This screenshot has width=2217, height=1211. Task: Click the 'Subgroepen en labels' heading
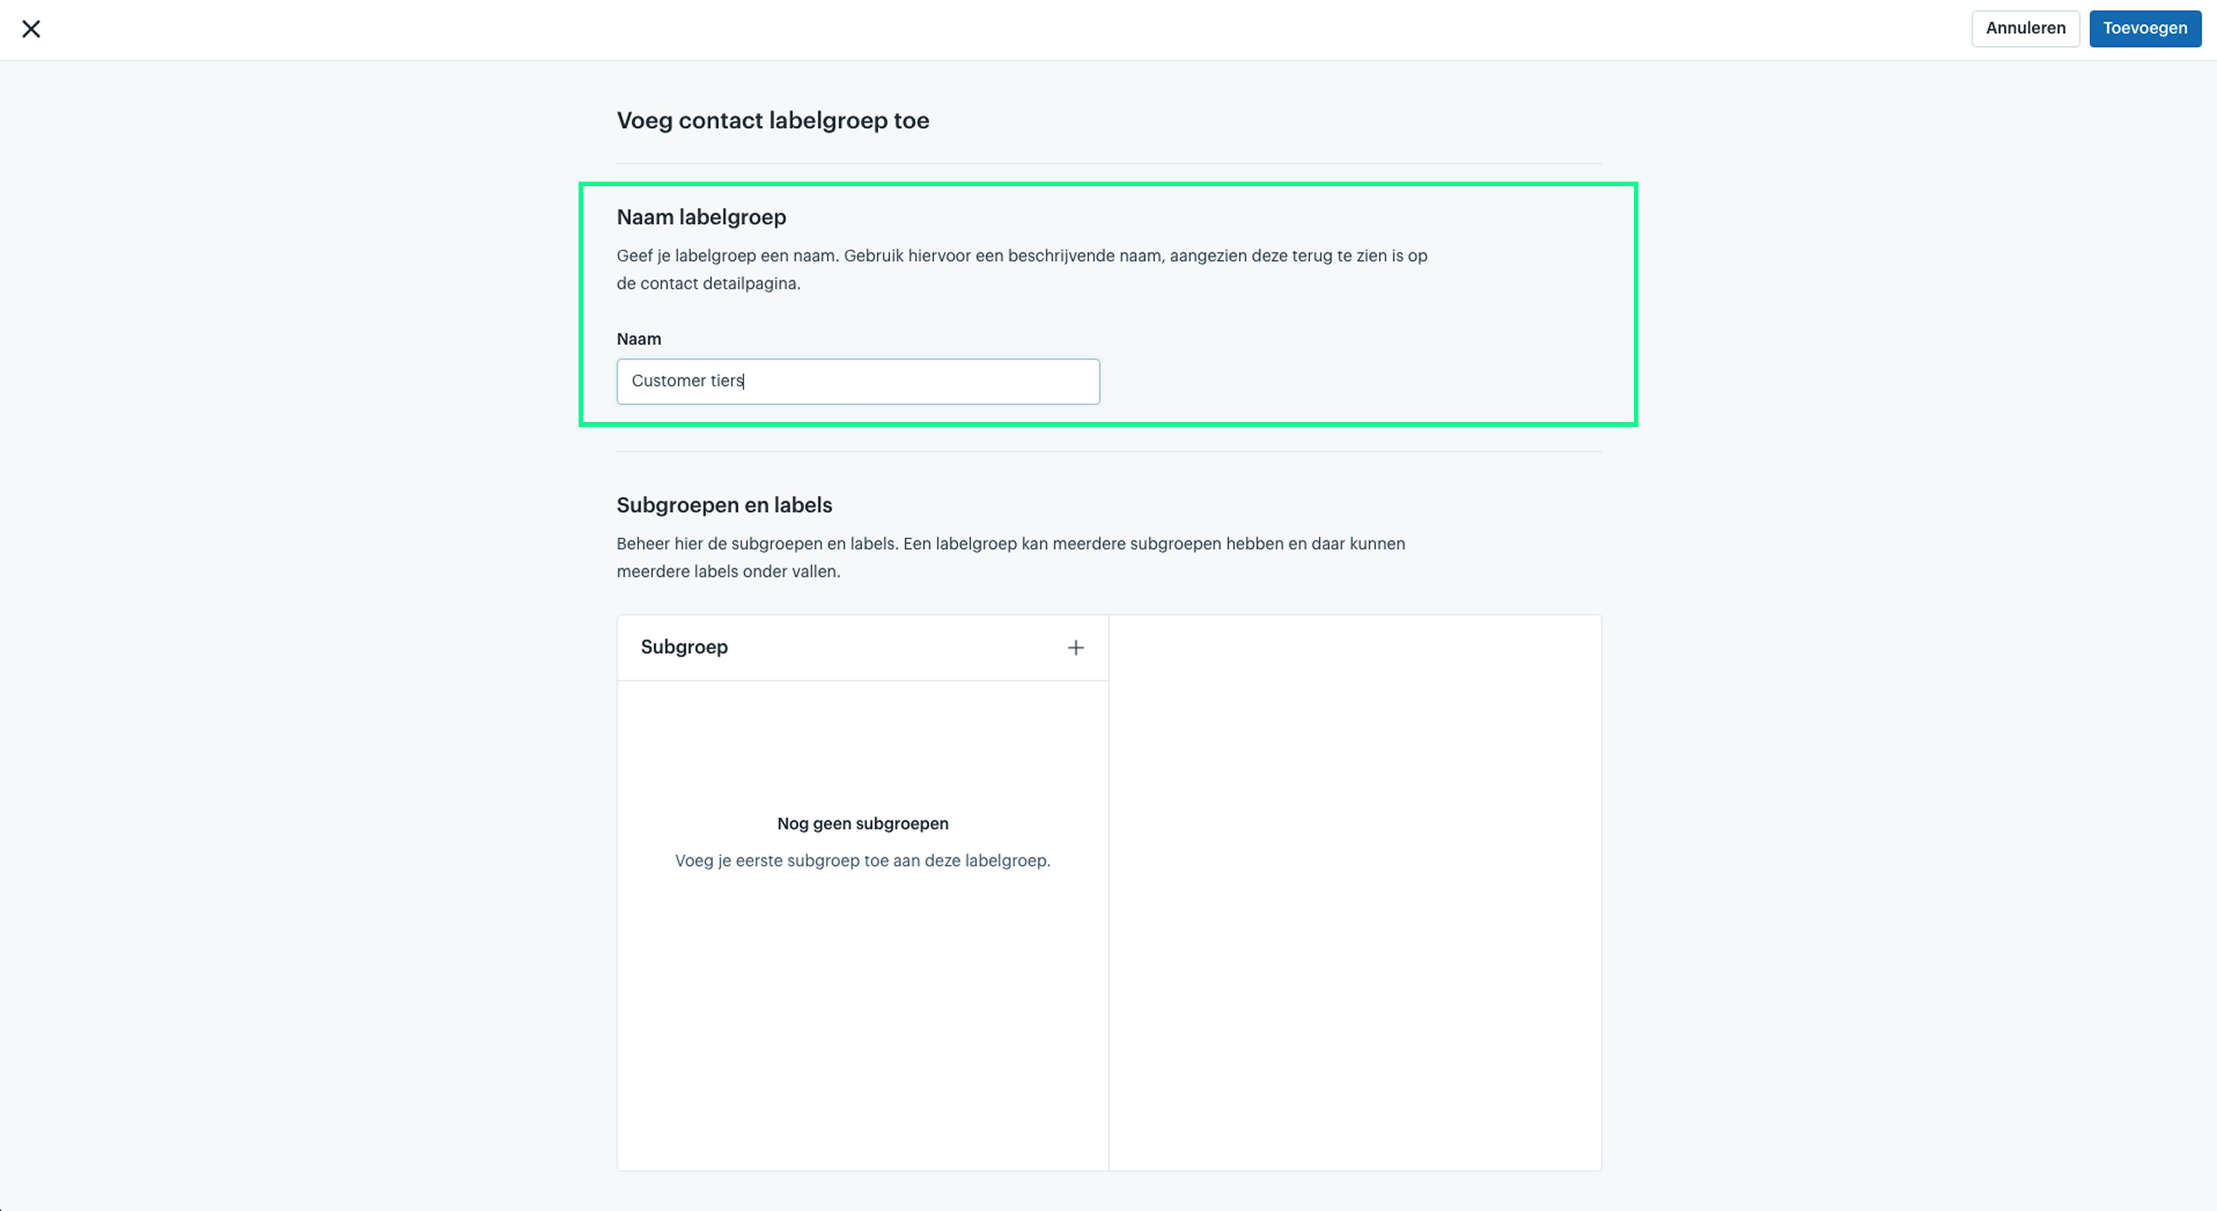725,505
